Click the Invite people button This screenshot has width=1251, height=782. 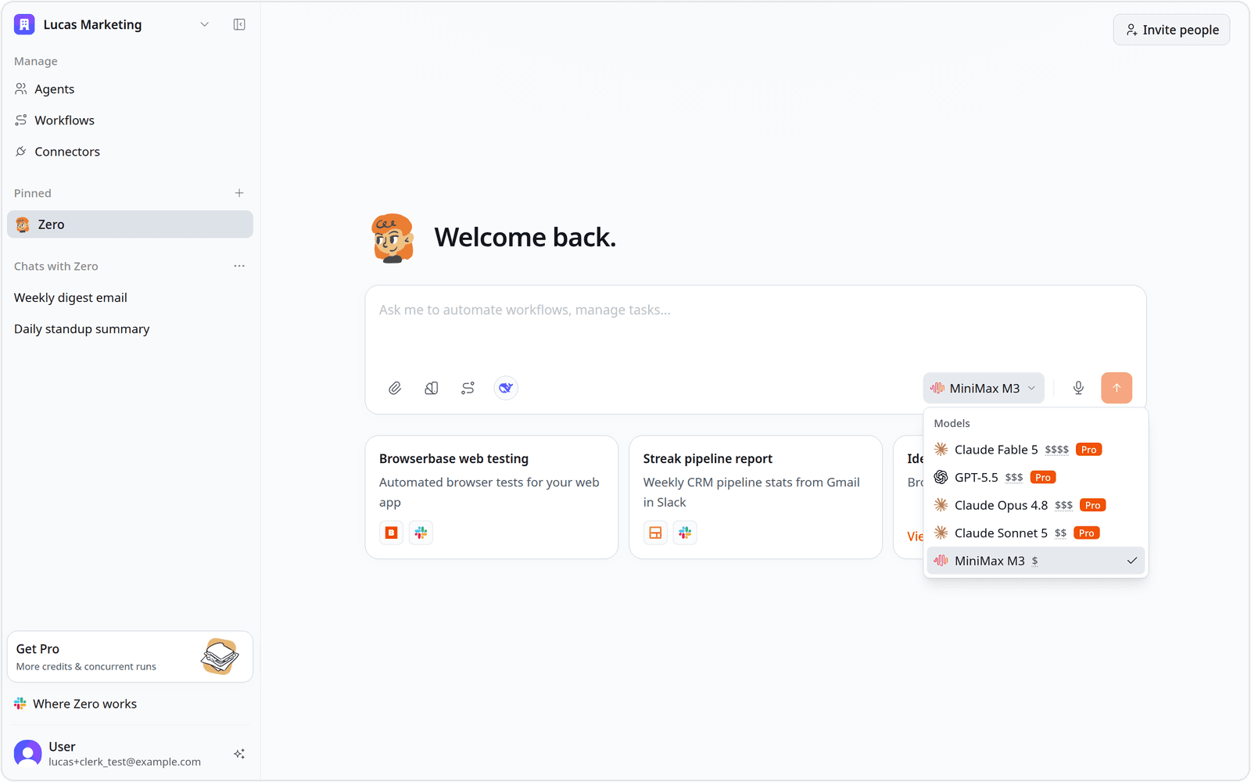point(1171,30)
